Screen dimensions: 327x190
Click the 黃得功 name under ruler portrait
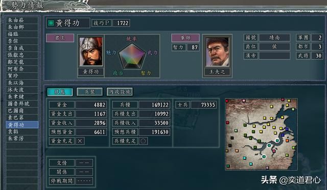[91, 72]
